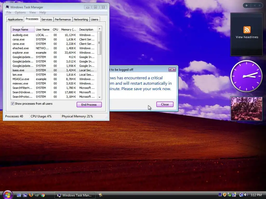The width and height of the screenshot is (266, 199).
Task: Open the network connection tray icon
Action: click(241, 195)
